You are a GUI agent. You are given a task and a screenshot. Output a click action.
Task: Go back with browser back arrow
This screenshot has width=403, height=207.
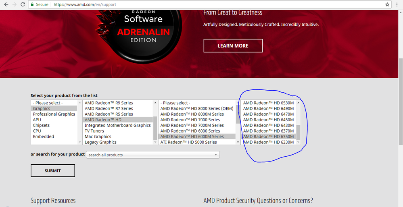point(6,4)
